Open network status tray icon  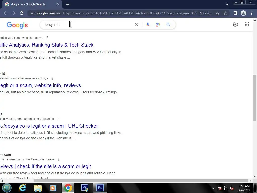click(x=226, y=188)
